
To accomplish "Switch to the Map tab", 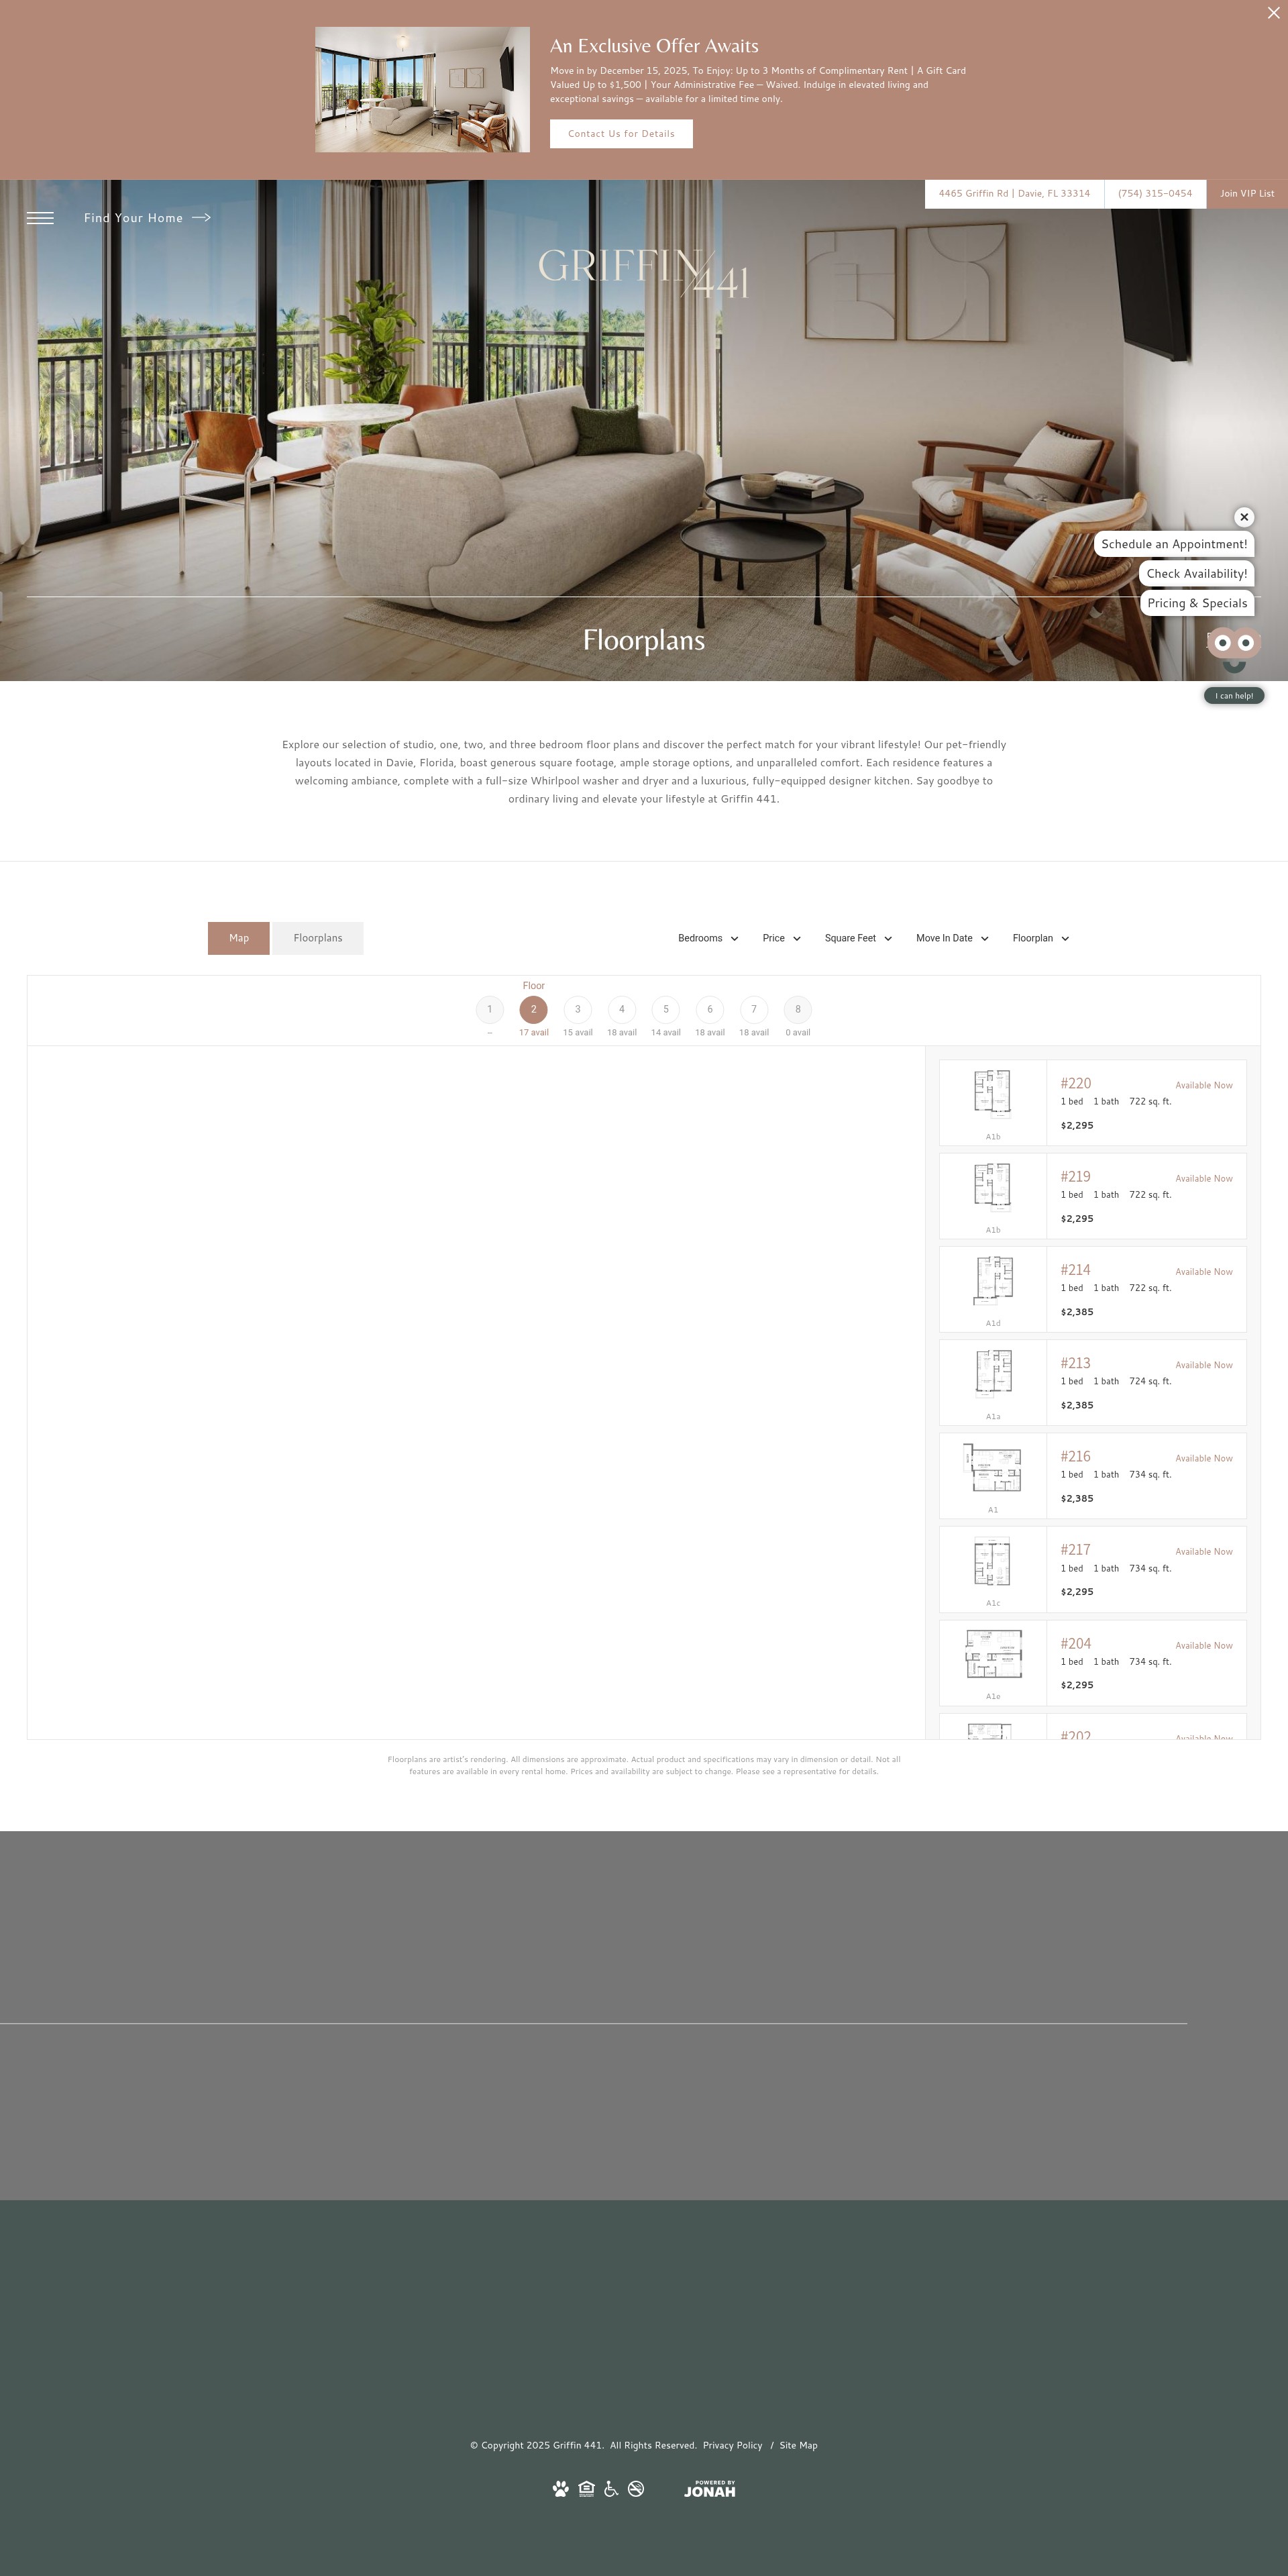I will click(239, 938).
